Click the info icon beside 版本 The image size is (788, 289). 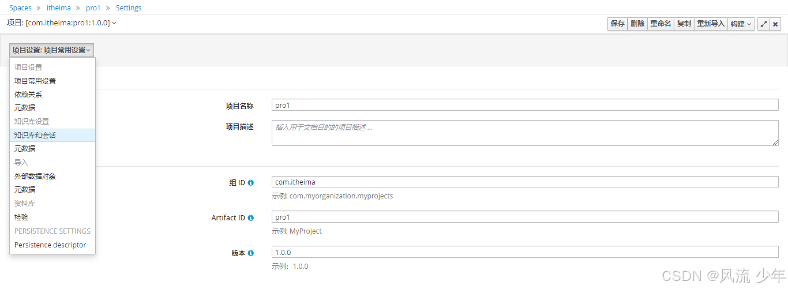[x=251, y=253]
